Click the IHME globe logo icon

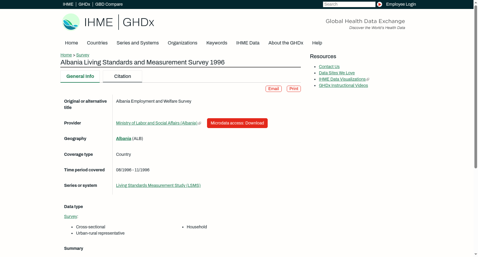71,22
